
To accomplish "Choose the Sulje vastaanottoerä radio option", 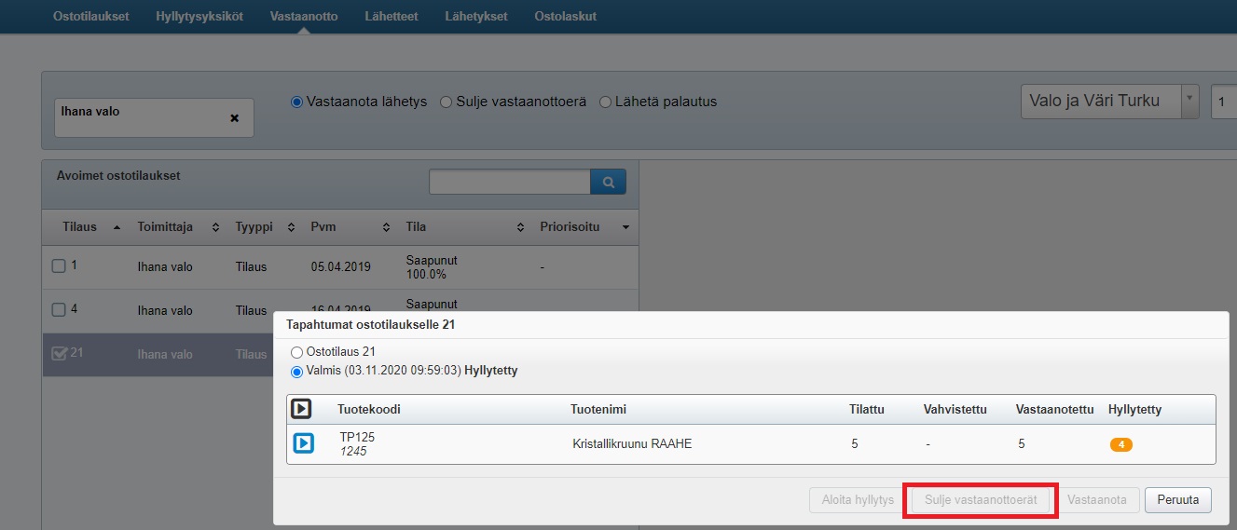I will coord(447,102).
